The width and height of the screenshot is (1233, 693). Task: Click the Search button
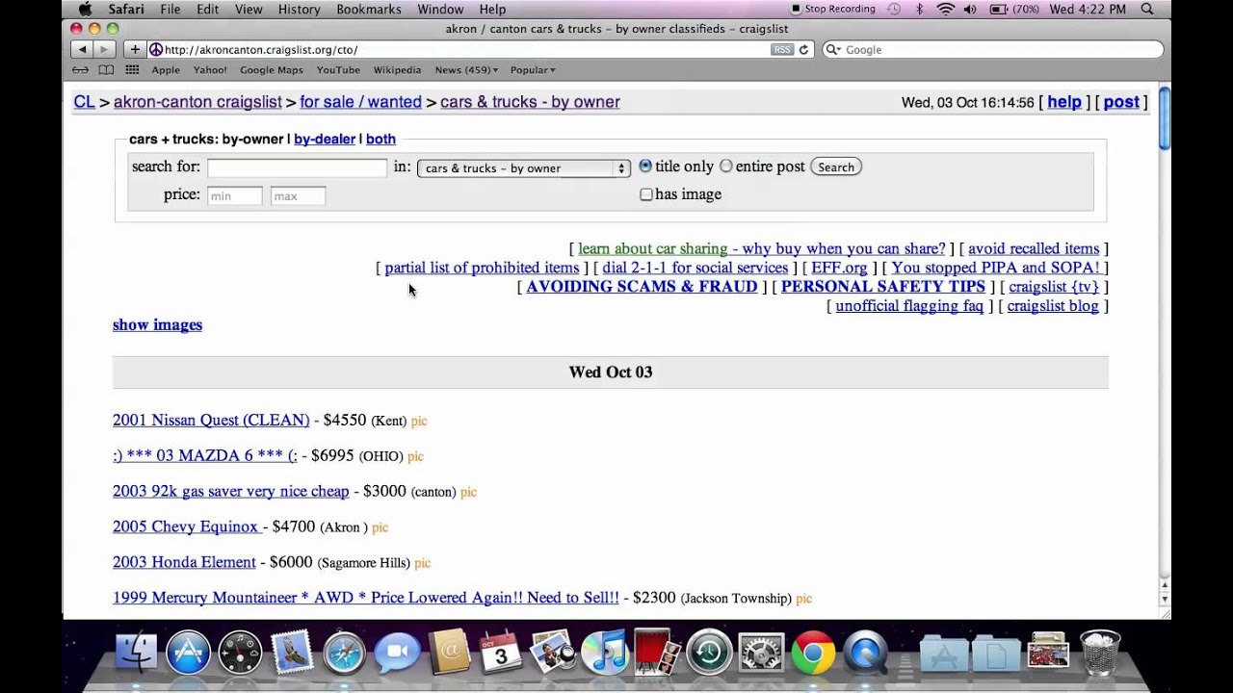(836, 167)
